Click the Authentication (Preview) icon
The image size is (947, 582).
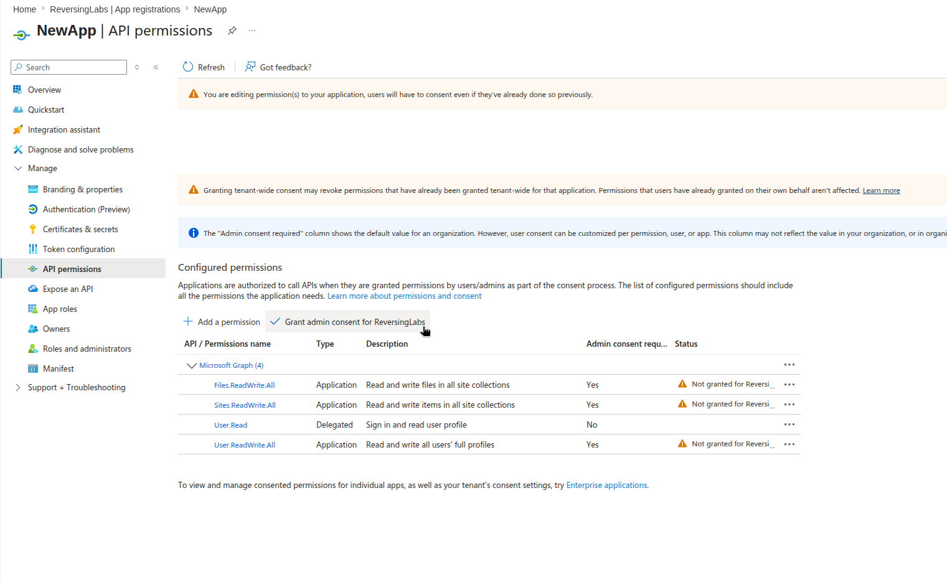33,209
